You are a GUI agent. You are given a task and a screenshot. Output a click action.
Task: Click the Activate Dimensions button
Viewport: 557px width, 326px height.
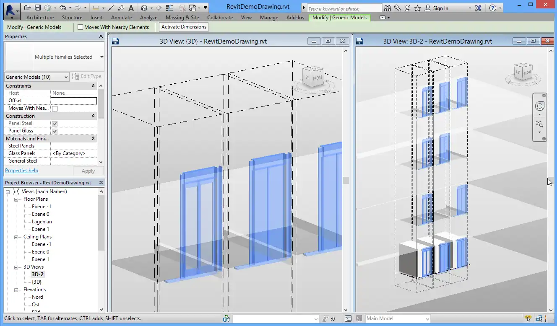184,27
